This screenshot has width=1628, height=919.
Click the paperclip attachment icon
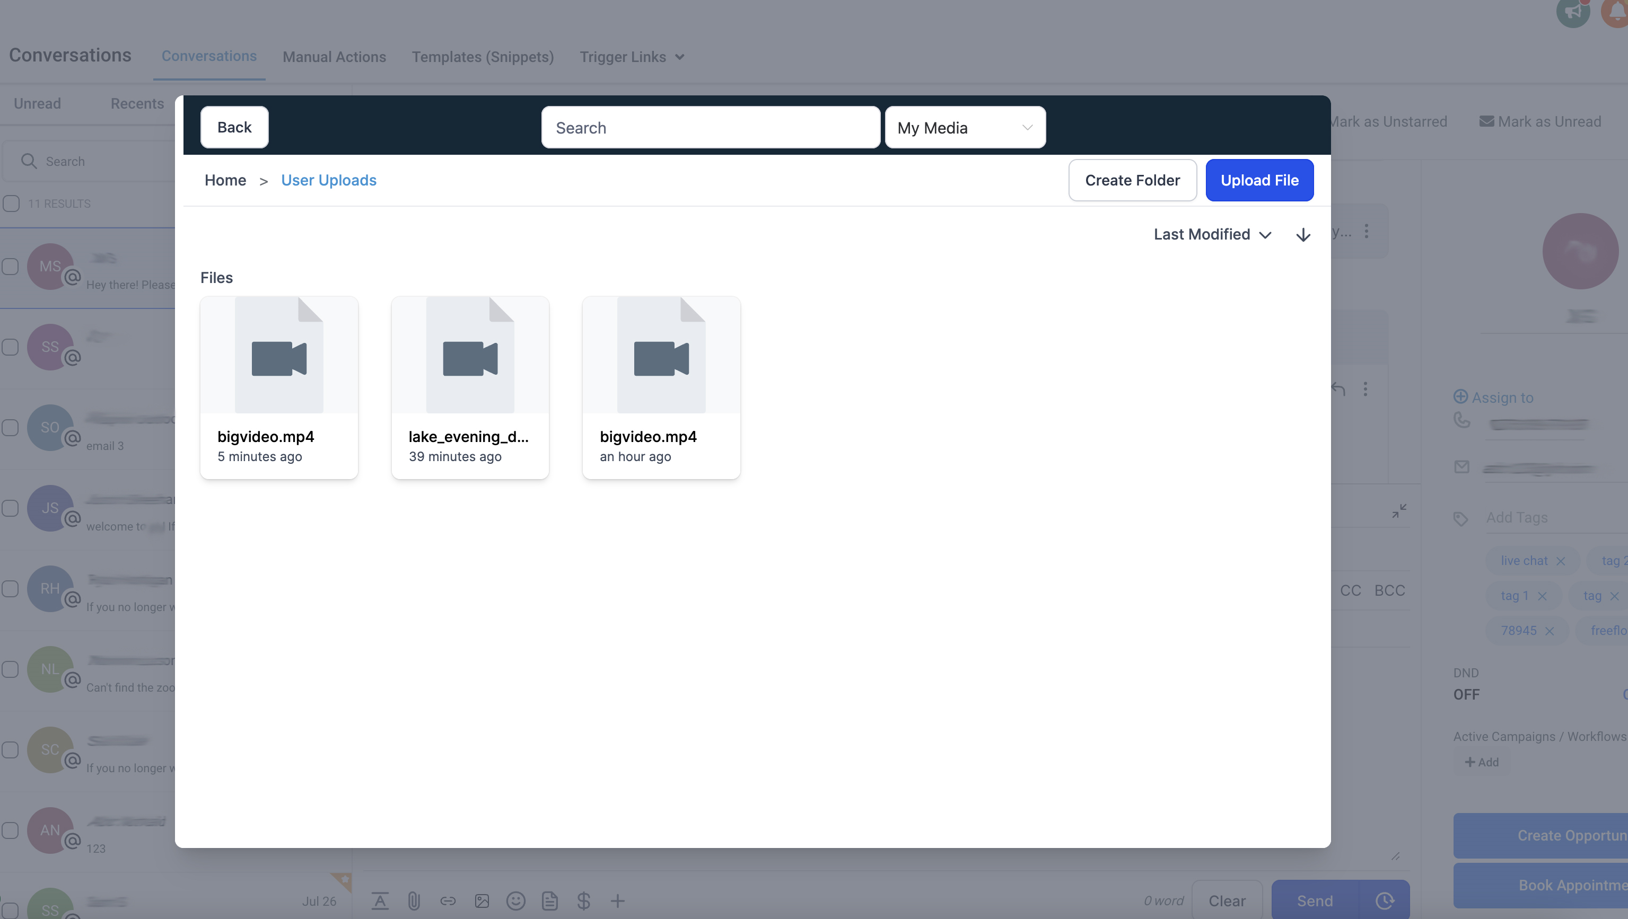point(414,900)
